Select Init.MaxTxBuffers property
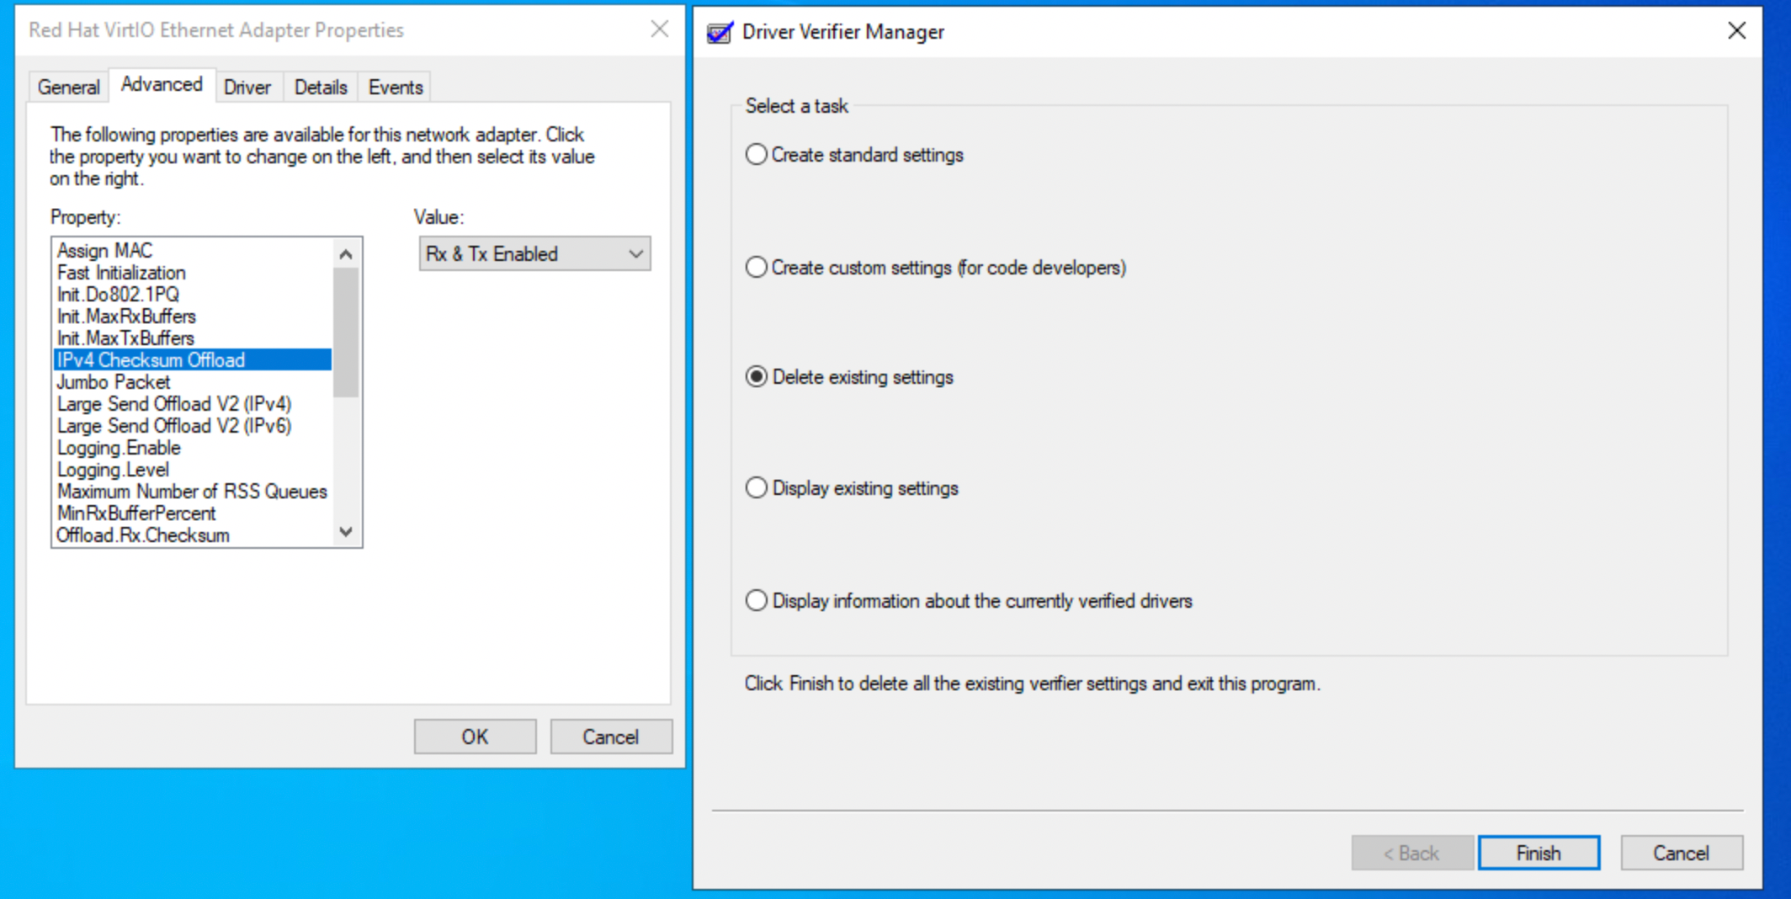The image size is (1791, 899). point(193,338)
